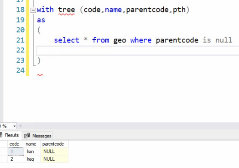Screen dimensions: 239x168
Task: Select the 'Iraq' name cell
Action: point(32,159)
